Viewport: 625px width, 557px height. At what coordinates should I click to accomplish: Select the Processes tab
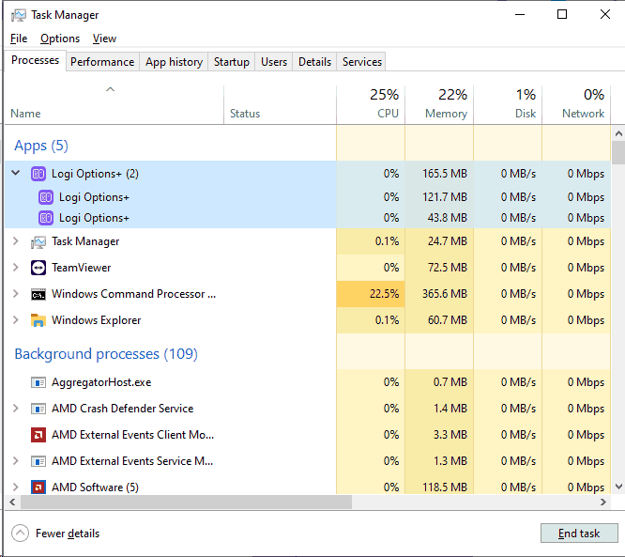35,60
